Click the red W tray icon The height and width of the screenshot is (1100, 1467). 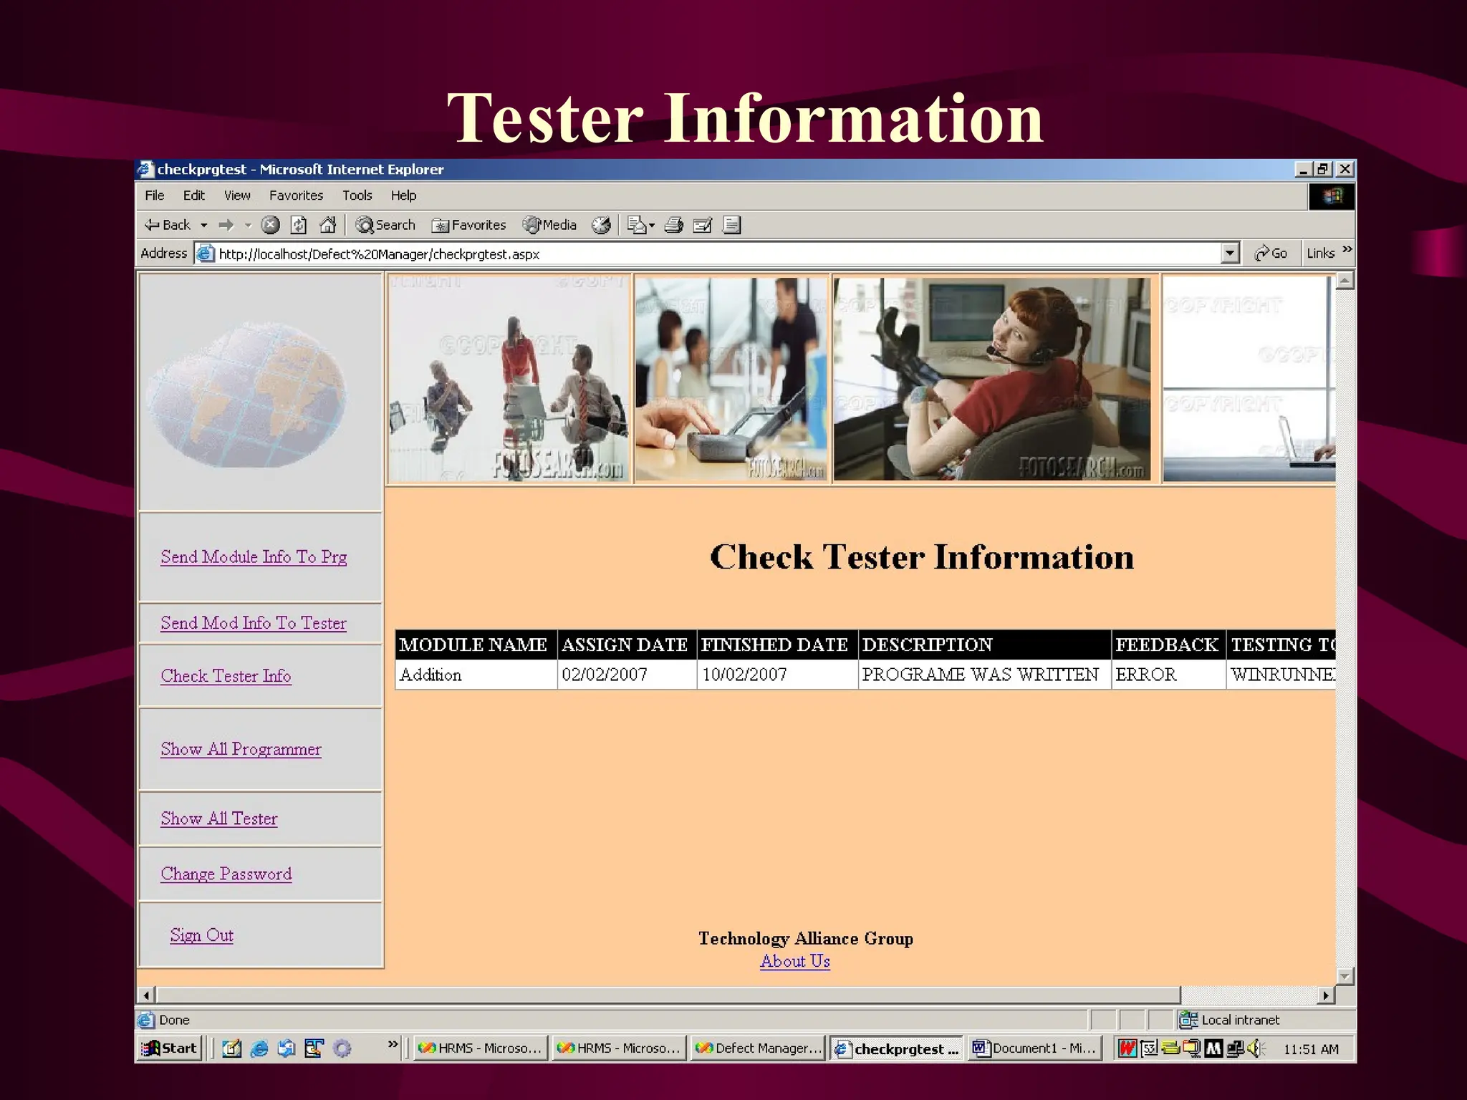[1127, 1049]
